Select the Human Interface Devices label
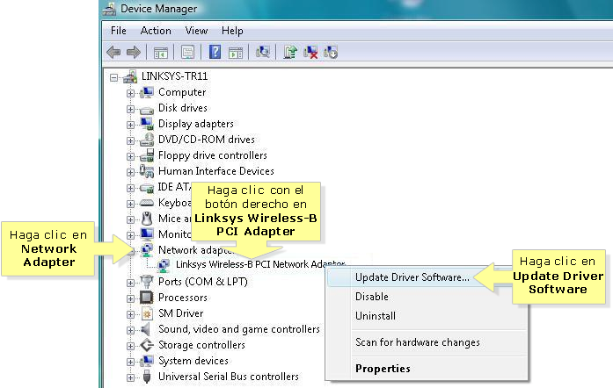The width and height of the screenshot is (613, 388). (x=216, y=171)
